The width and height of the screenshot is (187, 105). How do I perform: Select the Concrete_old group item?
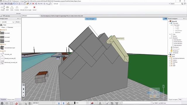(x=6, y=54)
